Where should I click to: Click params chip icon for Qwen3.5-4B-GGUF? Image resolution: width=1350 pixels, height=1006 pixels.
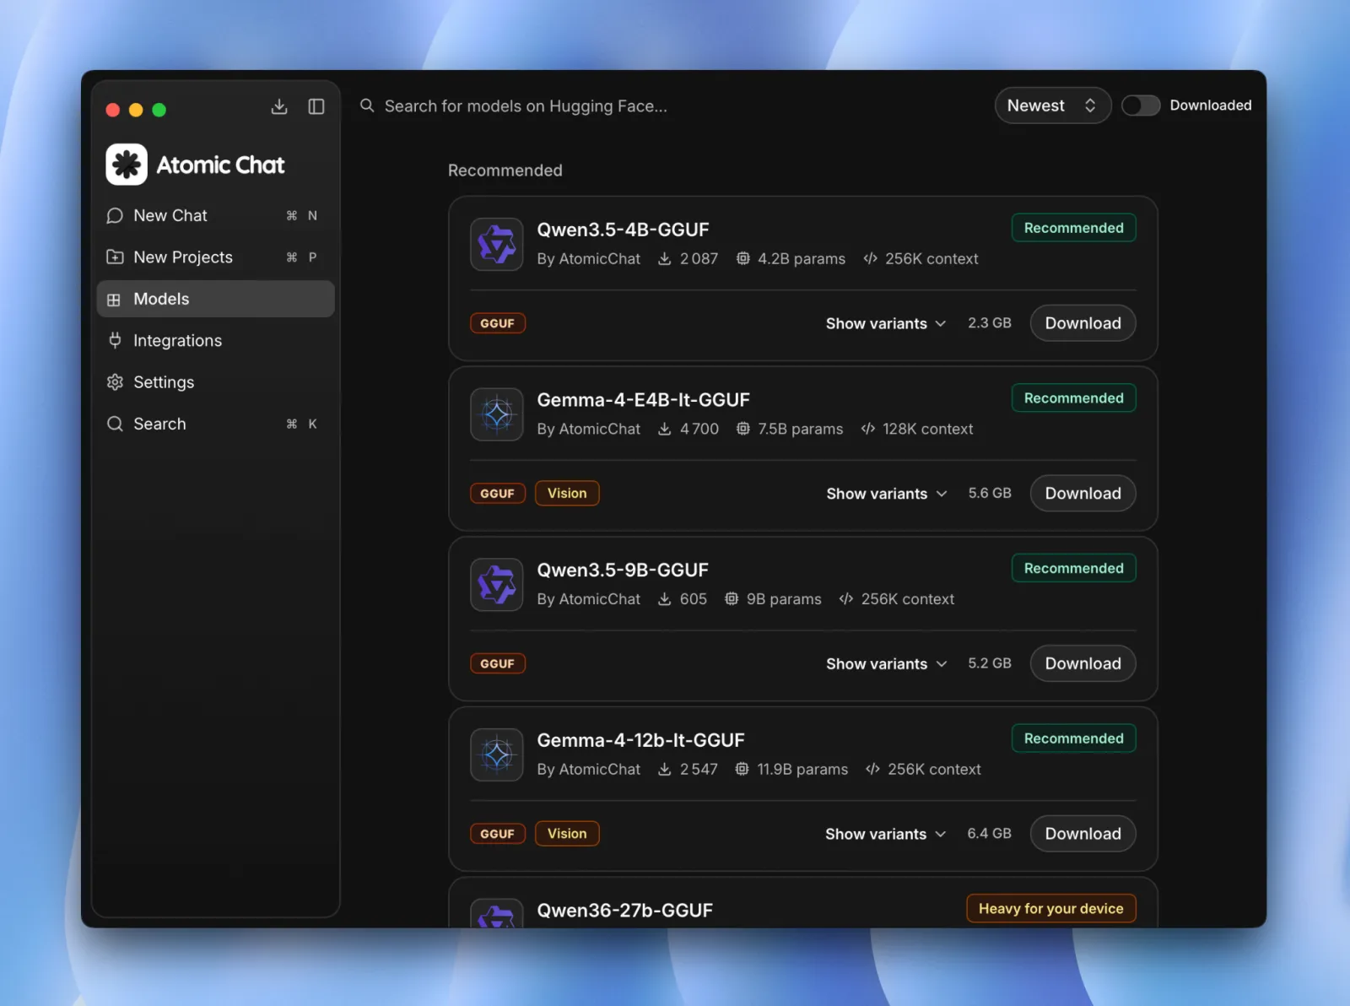tap(742, 258)
